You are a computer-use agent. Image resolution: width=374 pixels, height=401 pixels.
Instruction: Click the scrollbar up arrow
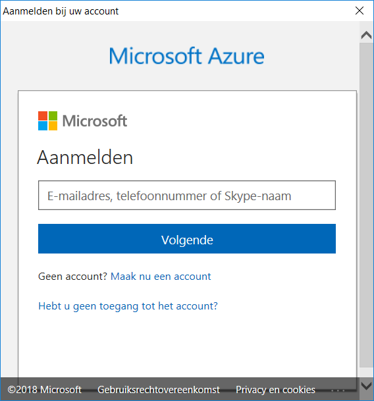point(366,35)
